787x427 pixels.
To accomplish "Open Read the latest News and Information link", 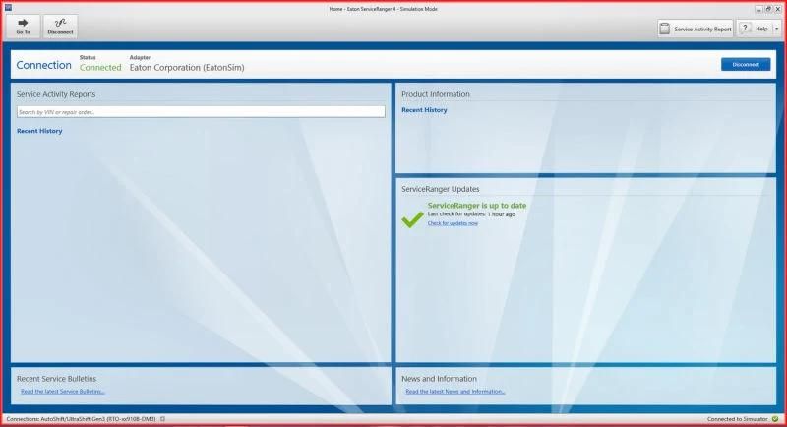I will pos(455,392).
